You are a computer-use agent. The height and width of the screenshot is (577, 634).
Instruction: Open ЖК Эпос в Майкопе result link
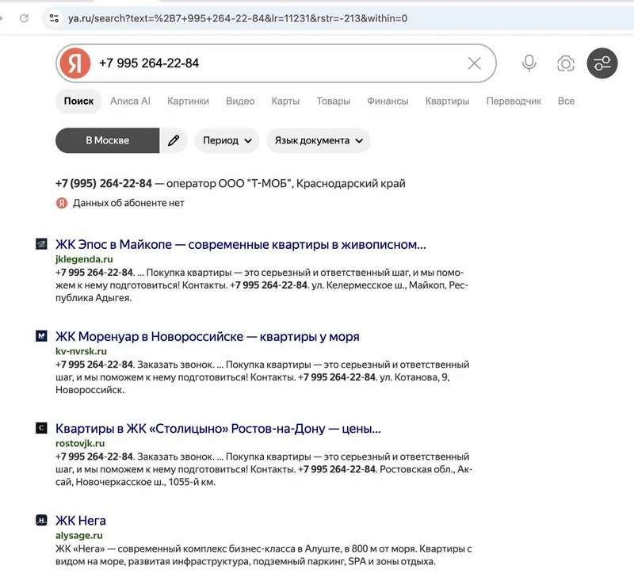pyautogui.click(x=241, y=244)
